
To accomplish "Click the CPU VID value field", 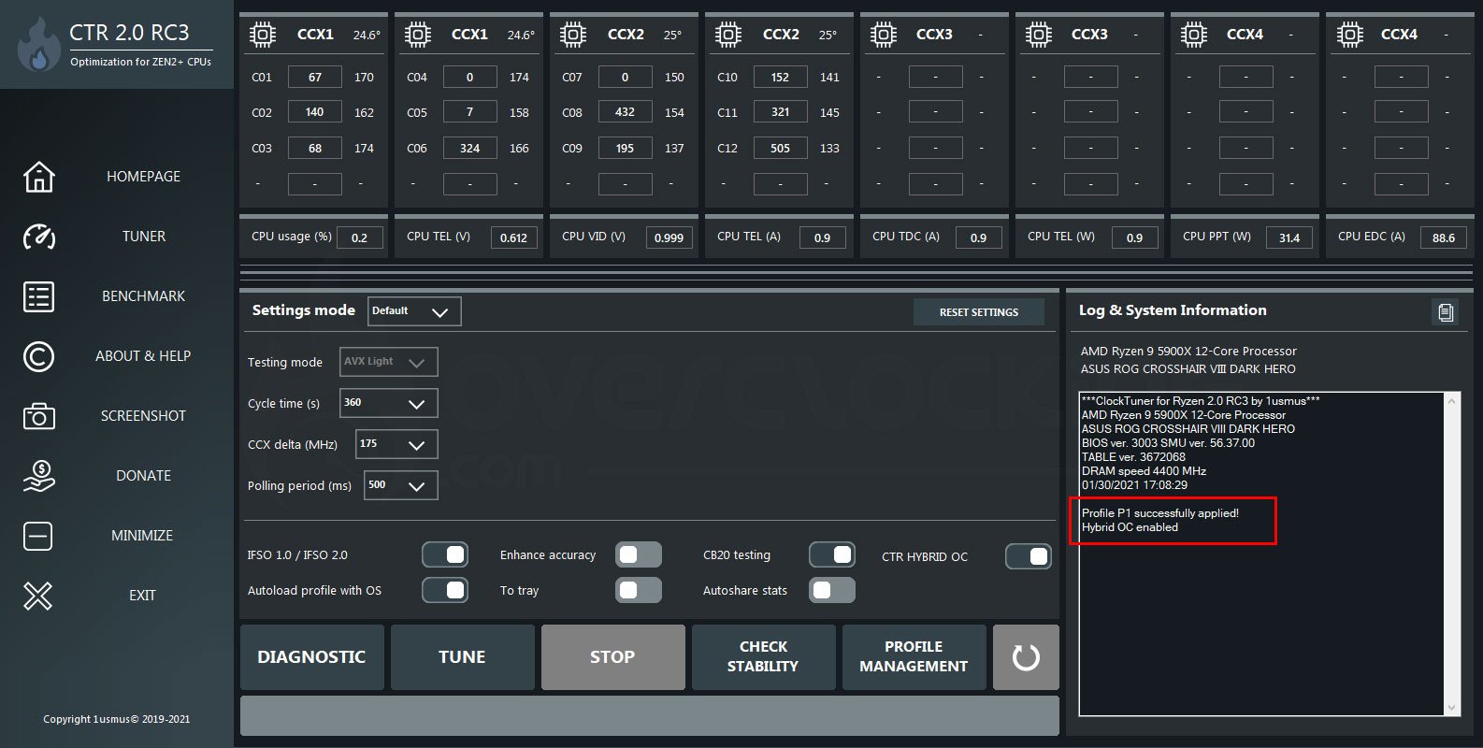I will (670, 237).
